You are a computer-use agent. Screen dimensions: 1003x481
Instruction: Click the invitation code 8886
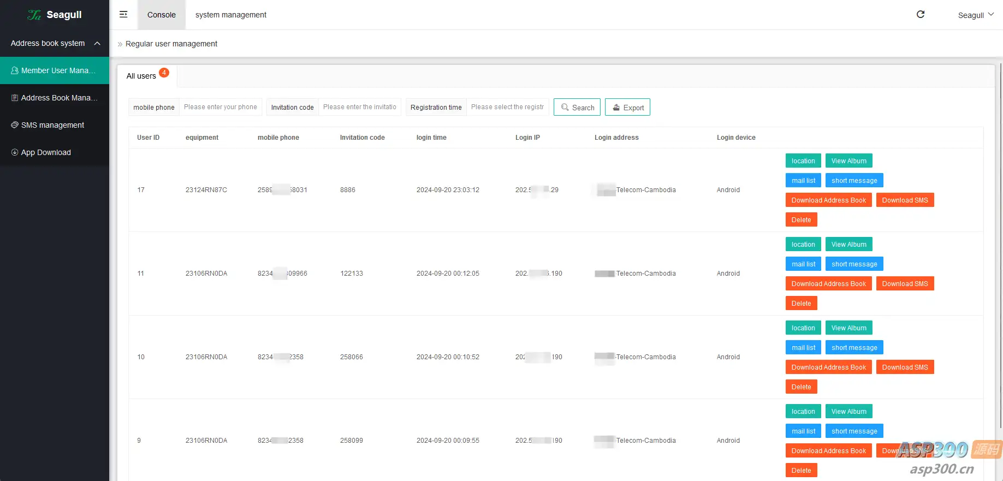click(348, 190)
